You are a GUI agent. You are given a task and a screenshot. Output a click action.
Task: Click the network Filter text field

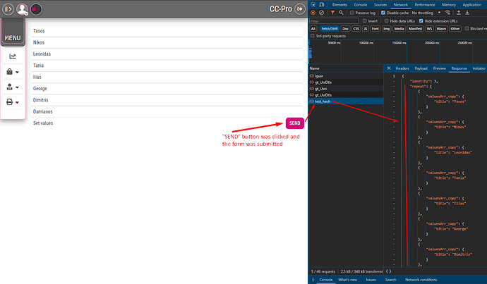pyautogui.click(x=334, y=21)
